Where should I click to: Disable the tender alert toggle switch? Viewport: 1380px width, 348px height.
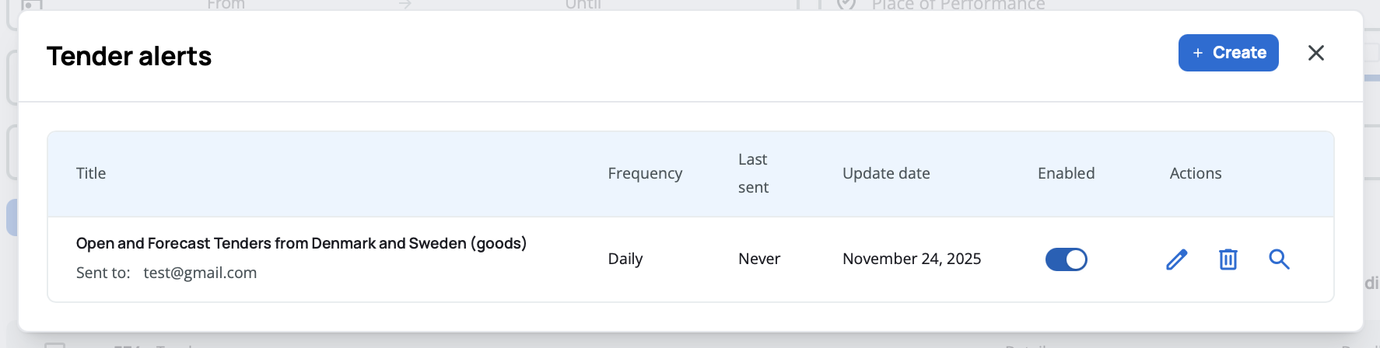[1066, 259]
